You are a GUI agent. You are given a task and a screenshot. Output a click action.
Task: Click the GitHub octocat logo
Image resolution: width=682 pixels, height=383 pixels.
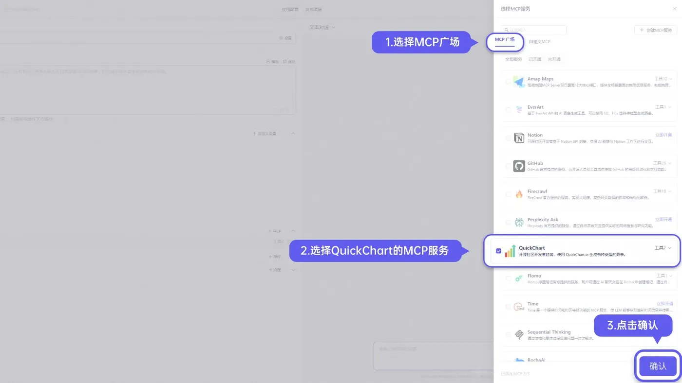click(519, 166)
